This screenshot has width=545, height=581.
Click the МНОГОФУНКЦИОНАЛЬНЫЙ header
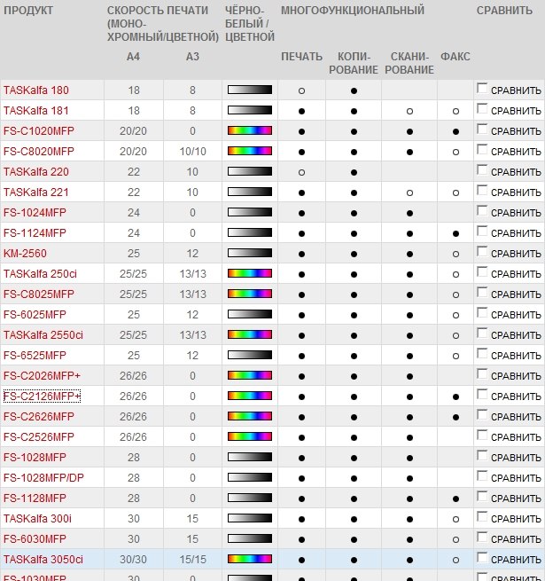pos(353,11)
